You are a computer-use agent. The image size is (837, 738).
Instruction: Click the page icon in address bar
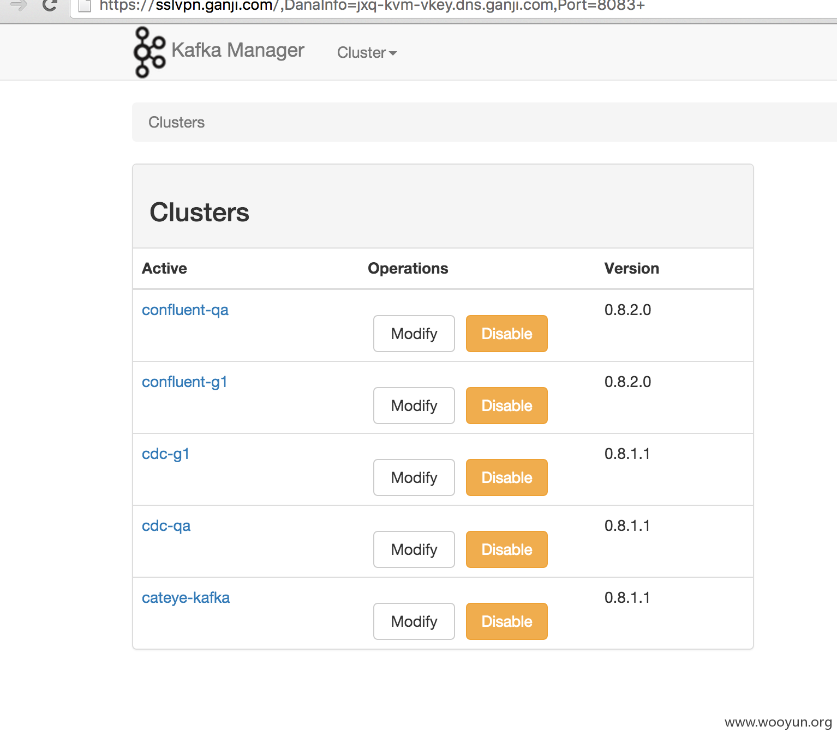coord(85,6)
